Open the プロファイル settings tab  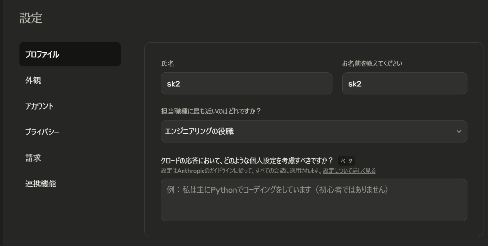coord(70,54)
